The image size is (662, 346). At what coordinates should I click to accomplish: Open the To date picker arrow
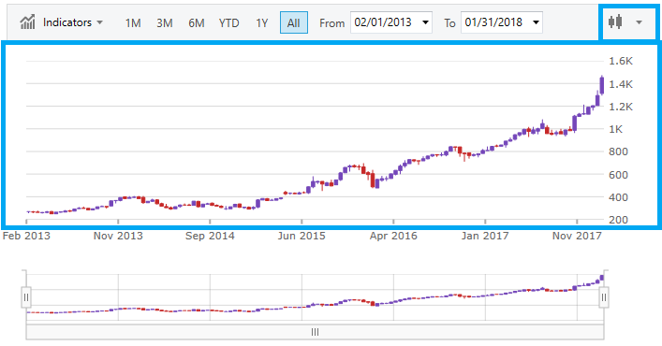pyautogui.click(x=536, y=22)
